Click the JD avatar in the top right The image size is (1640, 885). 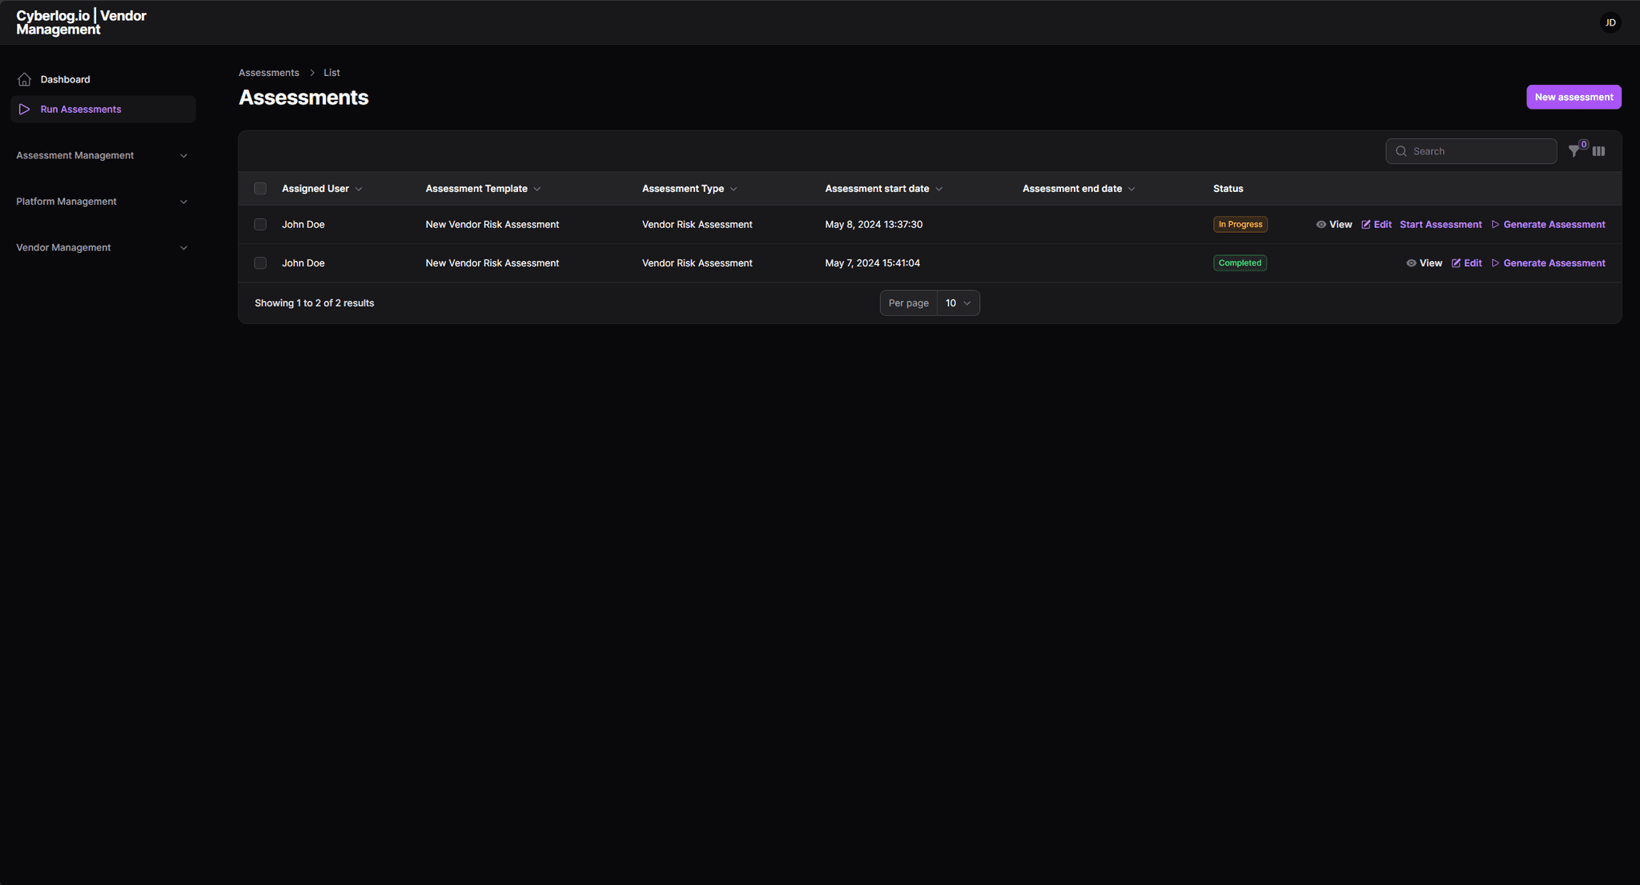pyautogui.click(x=1610, y=22)
